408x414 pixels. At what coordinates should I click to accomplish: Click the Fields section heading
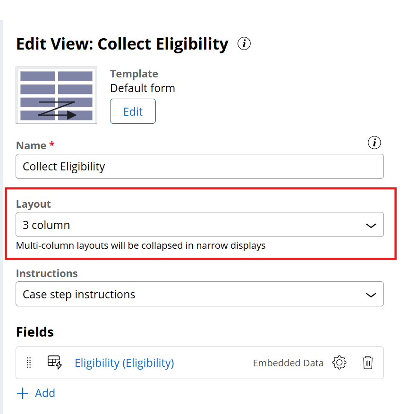[x=35, y=332]
